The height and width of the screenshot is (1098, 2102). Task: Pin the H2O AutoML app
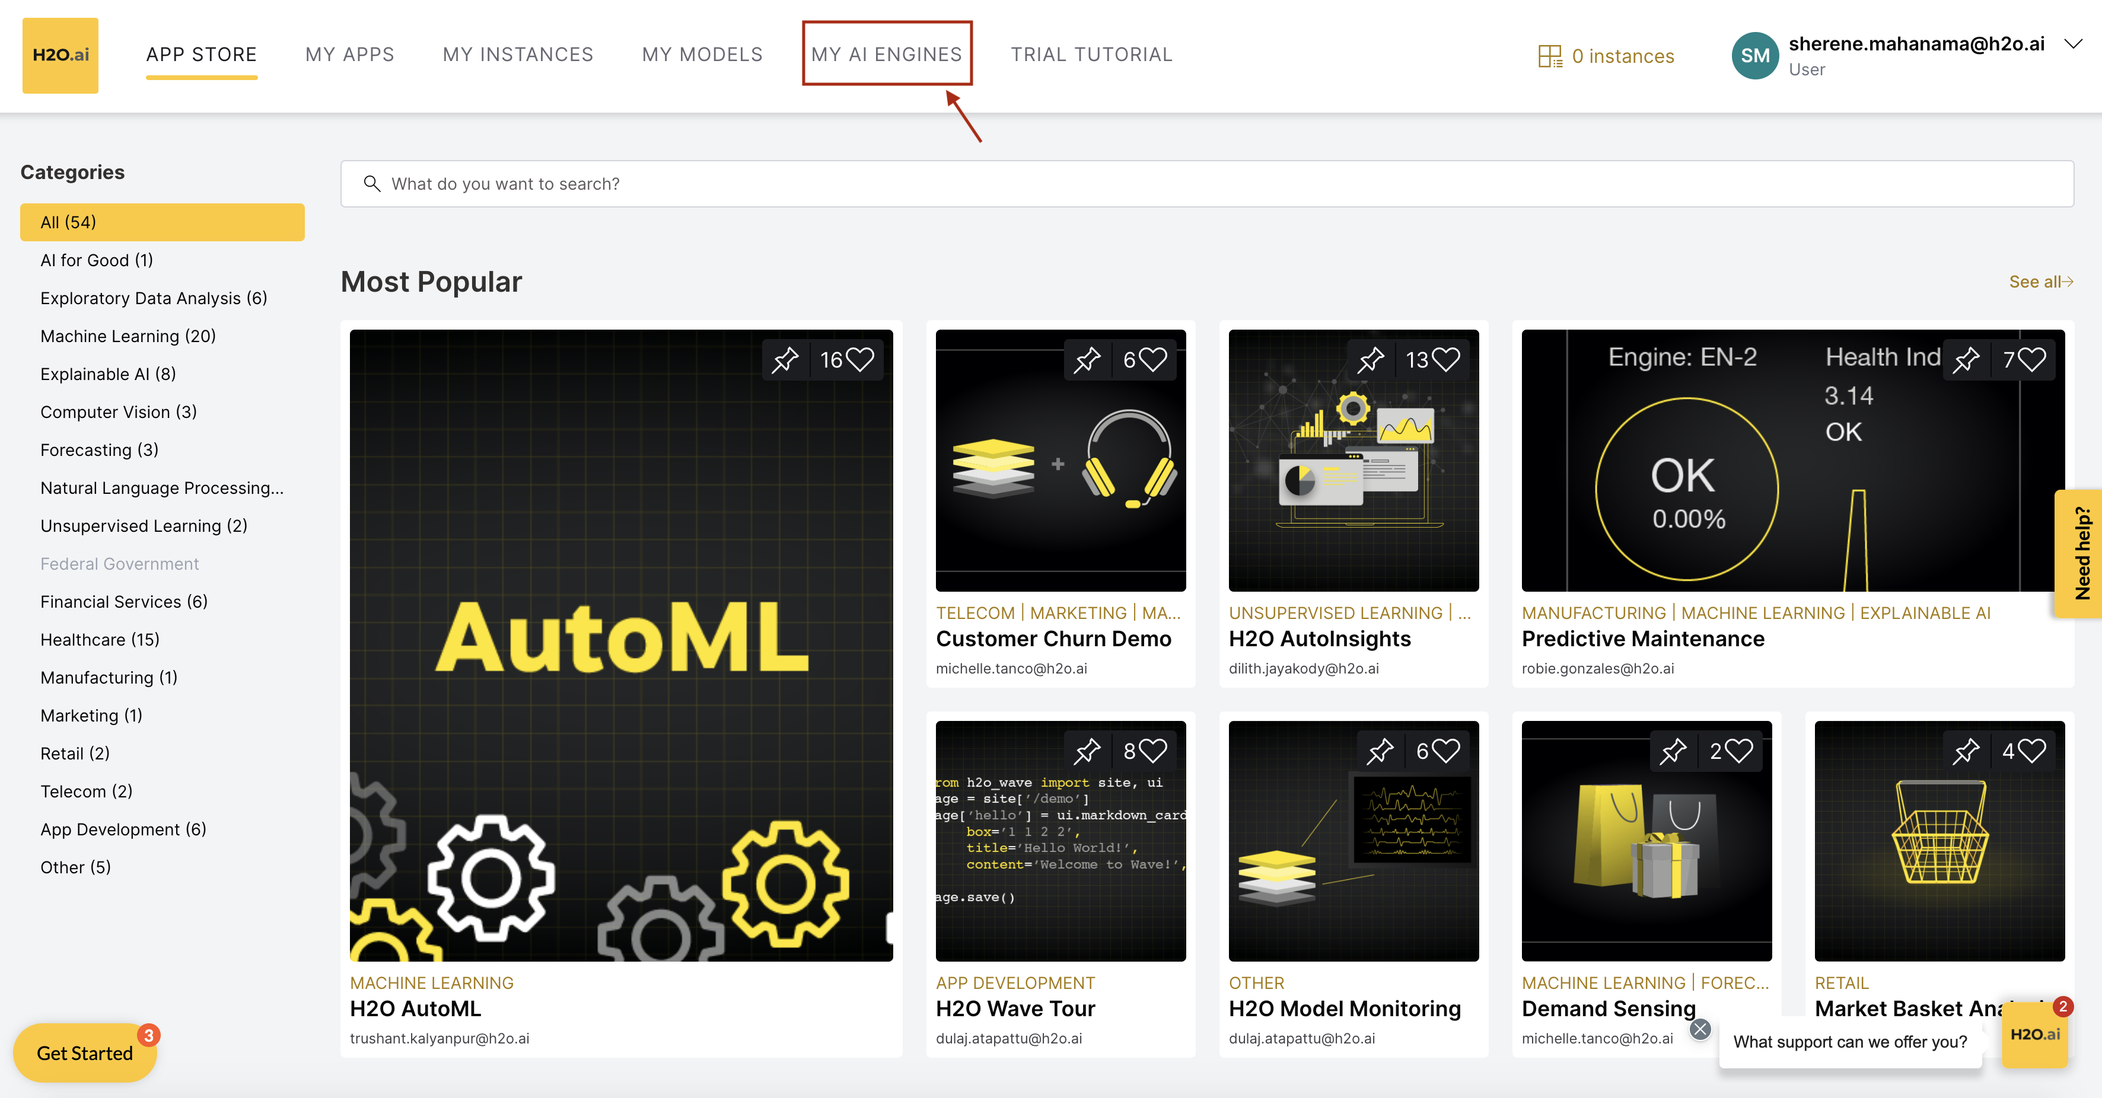(x=785, y=360)
